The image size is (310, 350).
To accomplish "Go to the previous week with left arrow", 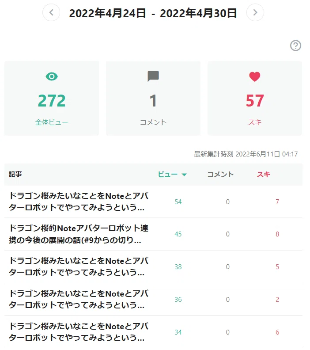I will coord(51,12).
